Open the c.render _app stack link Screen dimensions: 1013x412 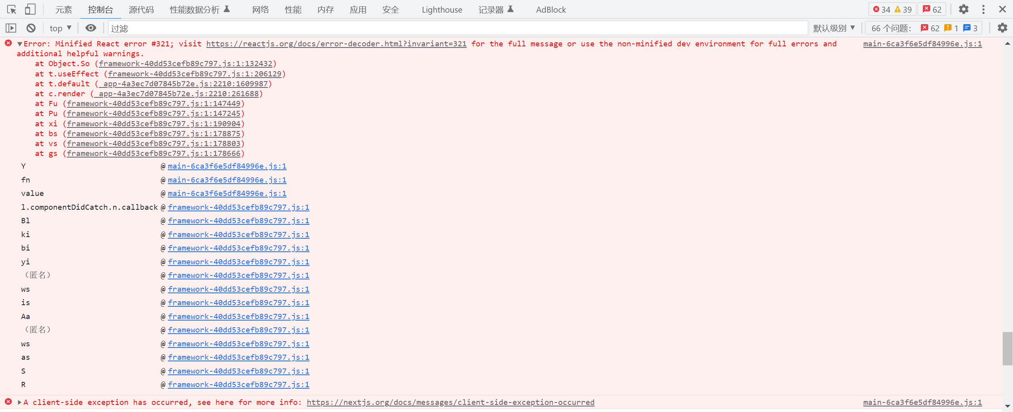click(176, 94)
